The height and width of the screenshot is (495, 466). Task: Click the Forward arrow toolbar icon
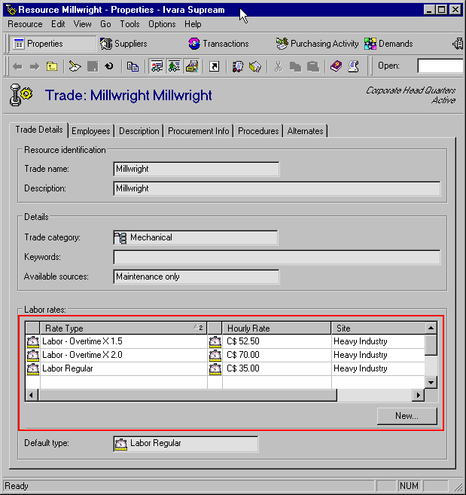pyautogui.click(x=35, y=66)
